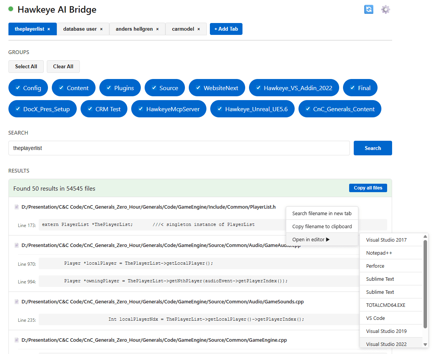Open the PlayerList.h file path
Image resolution: width=437 pixels, height=354 pixels.
coord(148,207)
